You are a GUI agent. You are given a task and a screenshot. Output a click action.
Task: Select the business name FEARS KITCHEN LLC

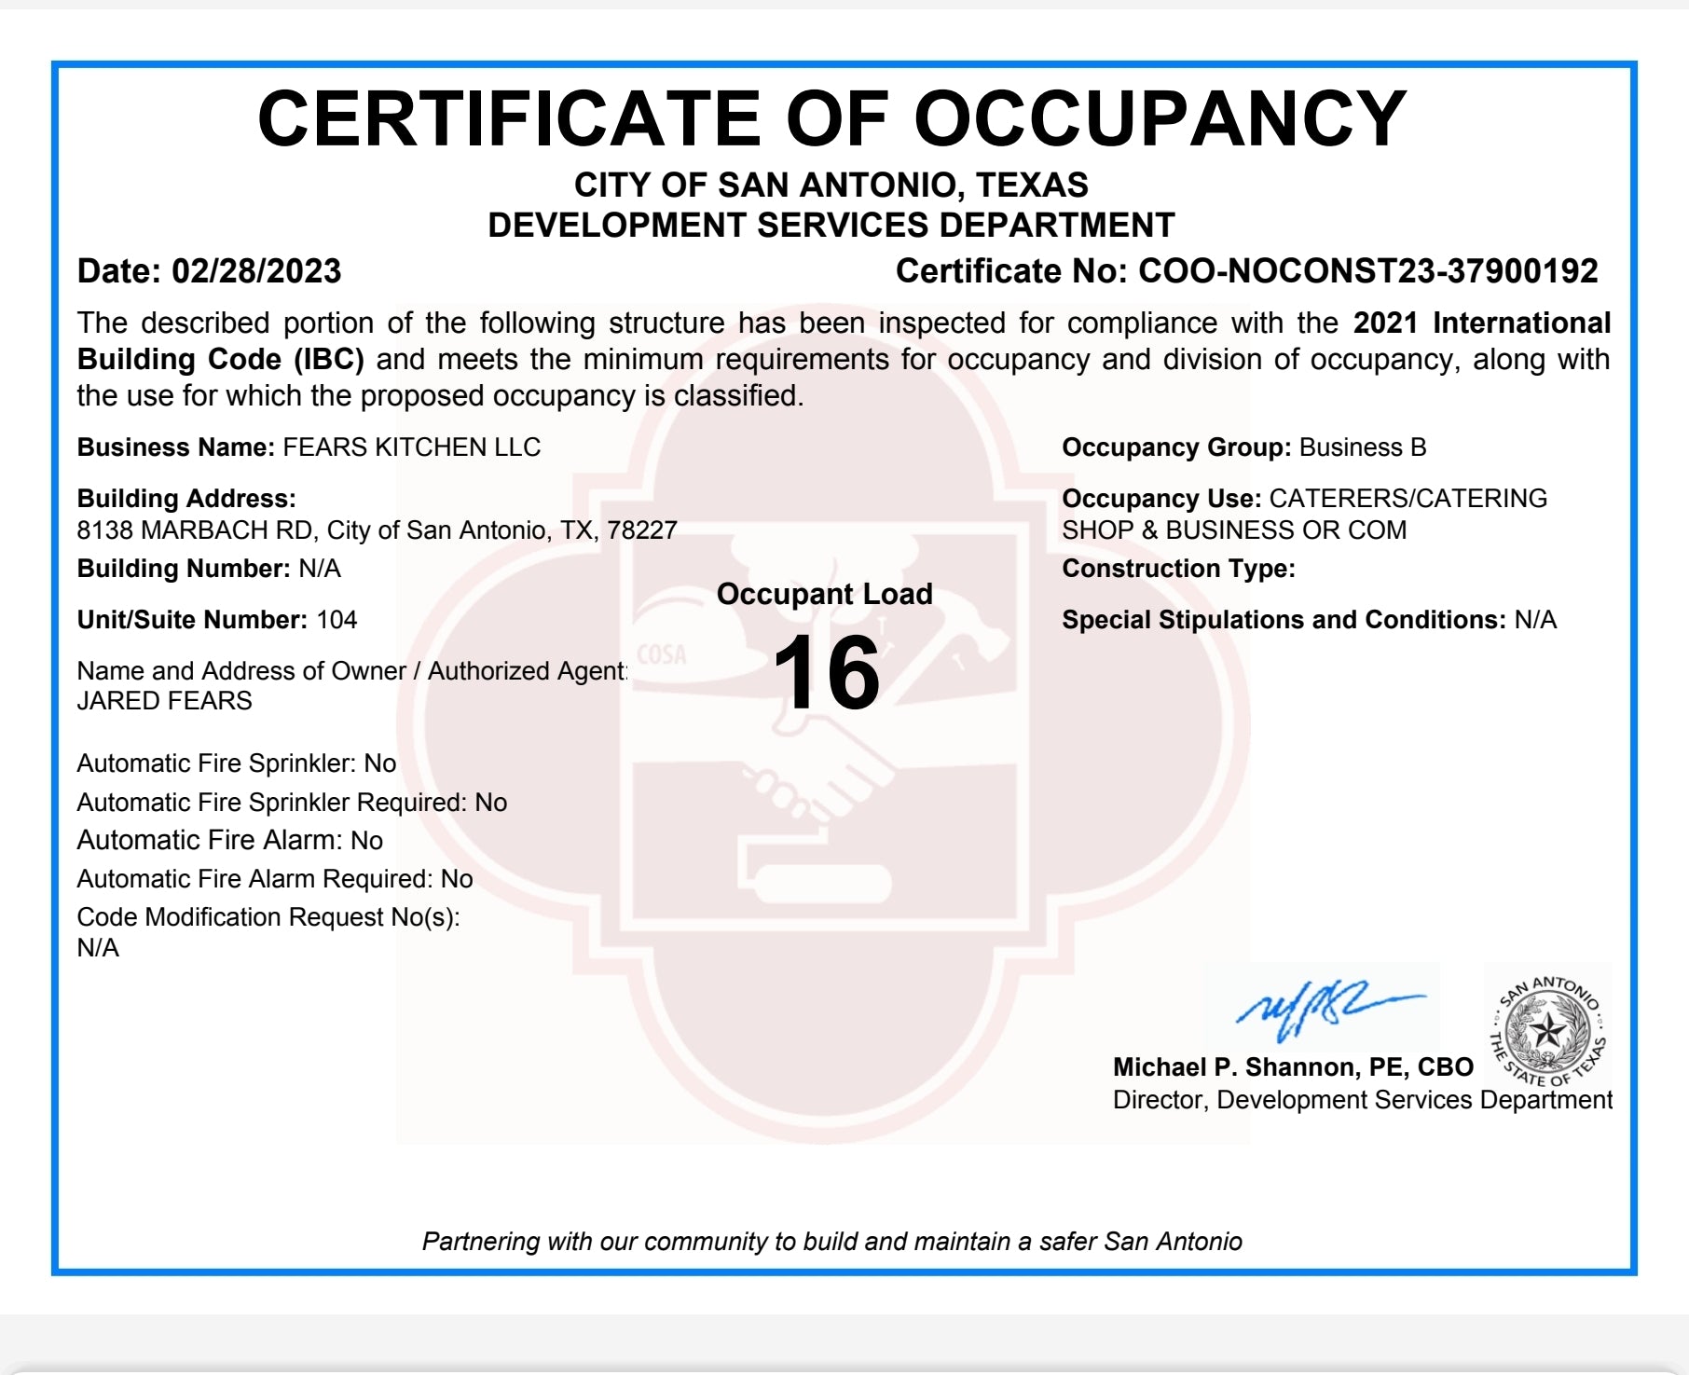point(410,447)
